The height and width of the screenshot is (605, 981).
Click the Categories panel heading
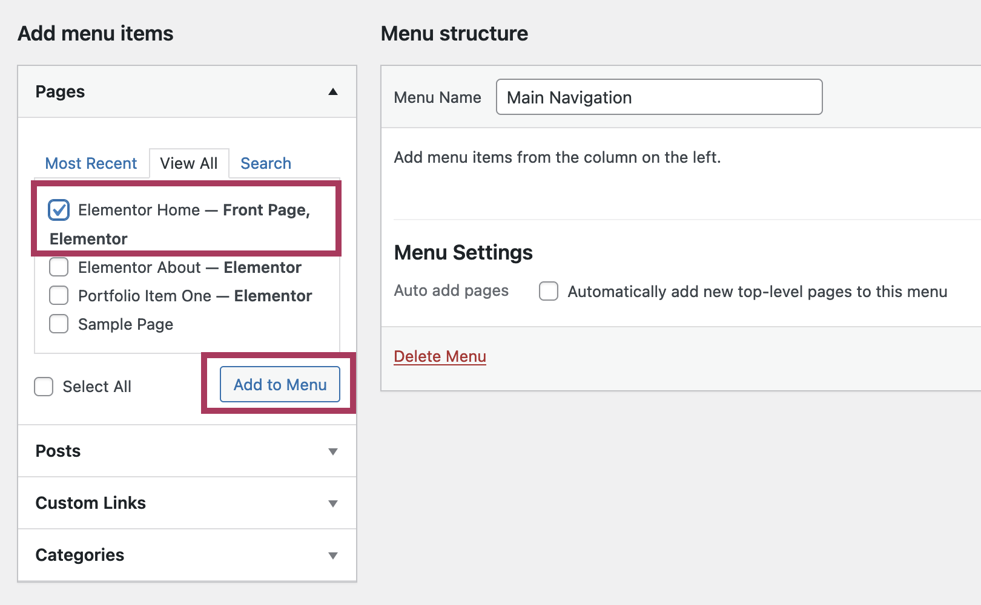[x=80, y=555]
